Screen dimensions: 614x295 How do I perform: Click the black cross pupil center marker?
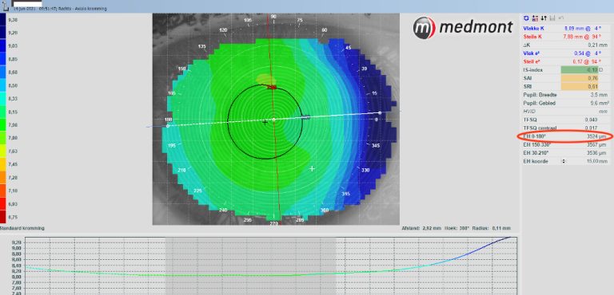pos(265,122)
